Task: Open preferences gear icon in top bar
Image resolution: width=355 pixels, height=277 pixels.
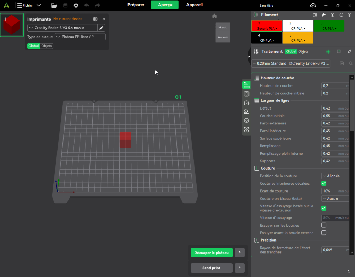Action: 76,5
